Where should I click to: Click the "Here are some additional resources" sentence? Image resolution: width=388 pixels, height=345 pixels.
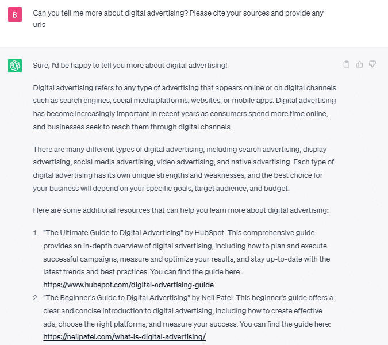pos(180,210)
